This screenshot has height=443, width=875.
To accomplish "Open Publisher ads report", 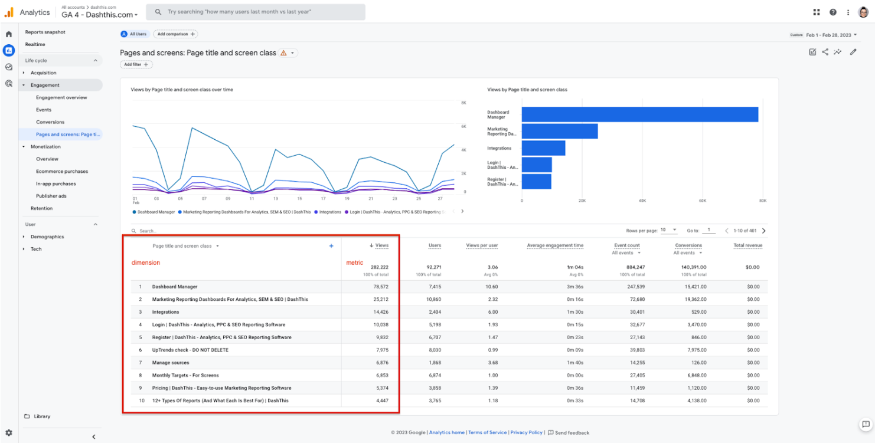I will click(x=51, y=196).
